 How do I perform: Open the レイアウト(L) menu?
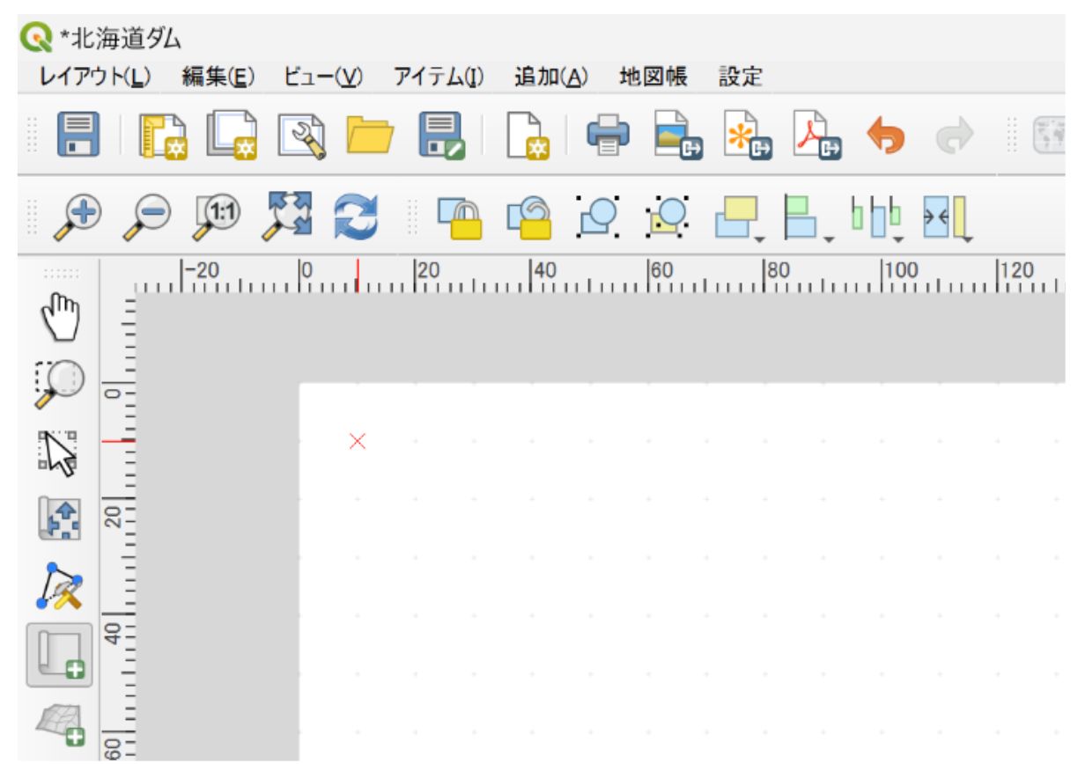point(96,77)
